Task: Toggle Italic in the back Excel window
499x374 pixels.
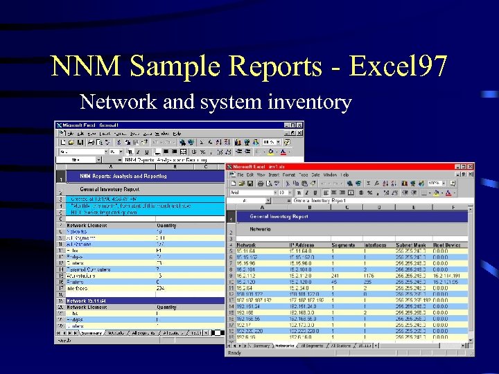Action: click(139, 152)
